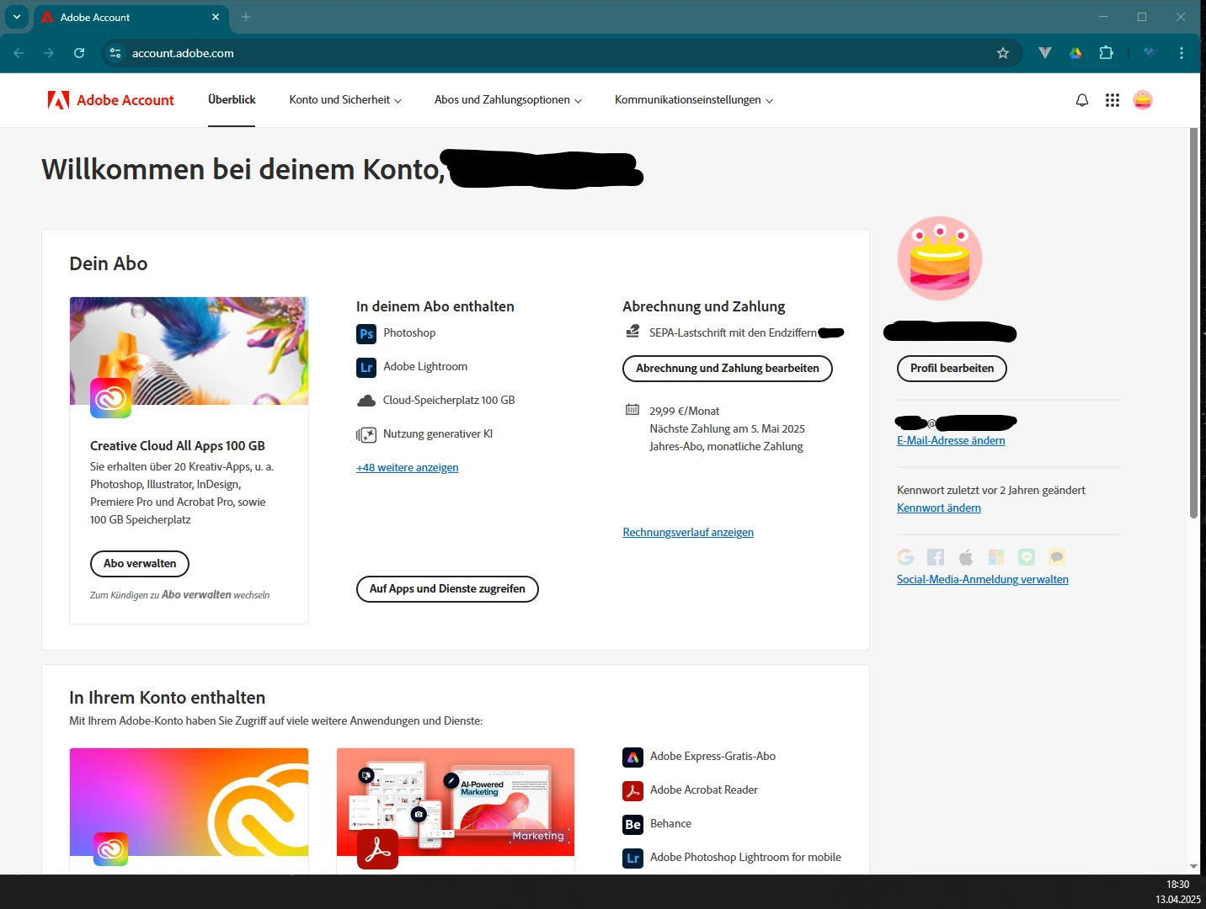
Task: Click the Behance label
Action: click(670, 824)
